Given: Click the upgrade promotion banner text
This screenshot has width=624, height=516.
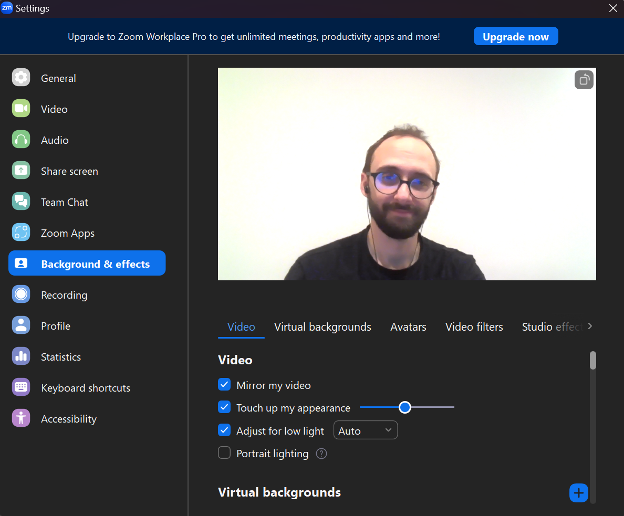Looking at the screenshot, I should pyautogui.click(x=254, y=37).
